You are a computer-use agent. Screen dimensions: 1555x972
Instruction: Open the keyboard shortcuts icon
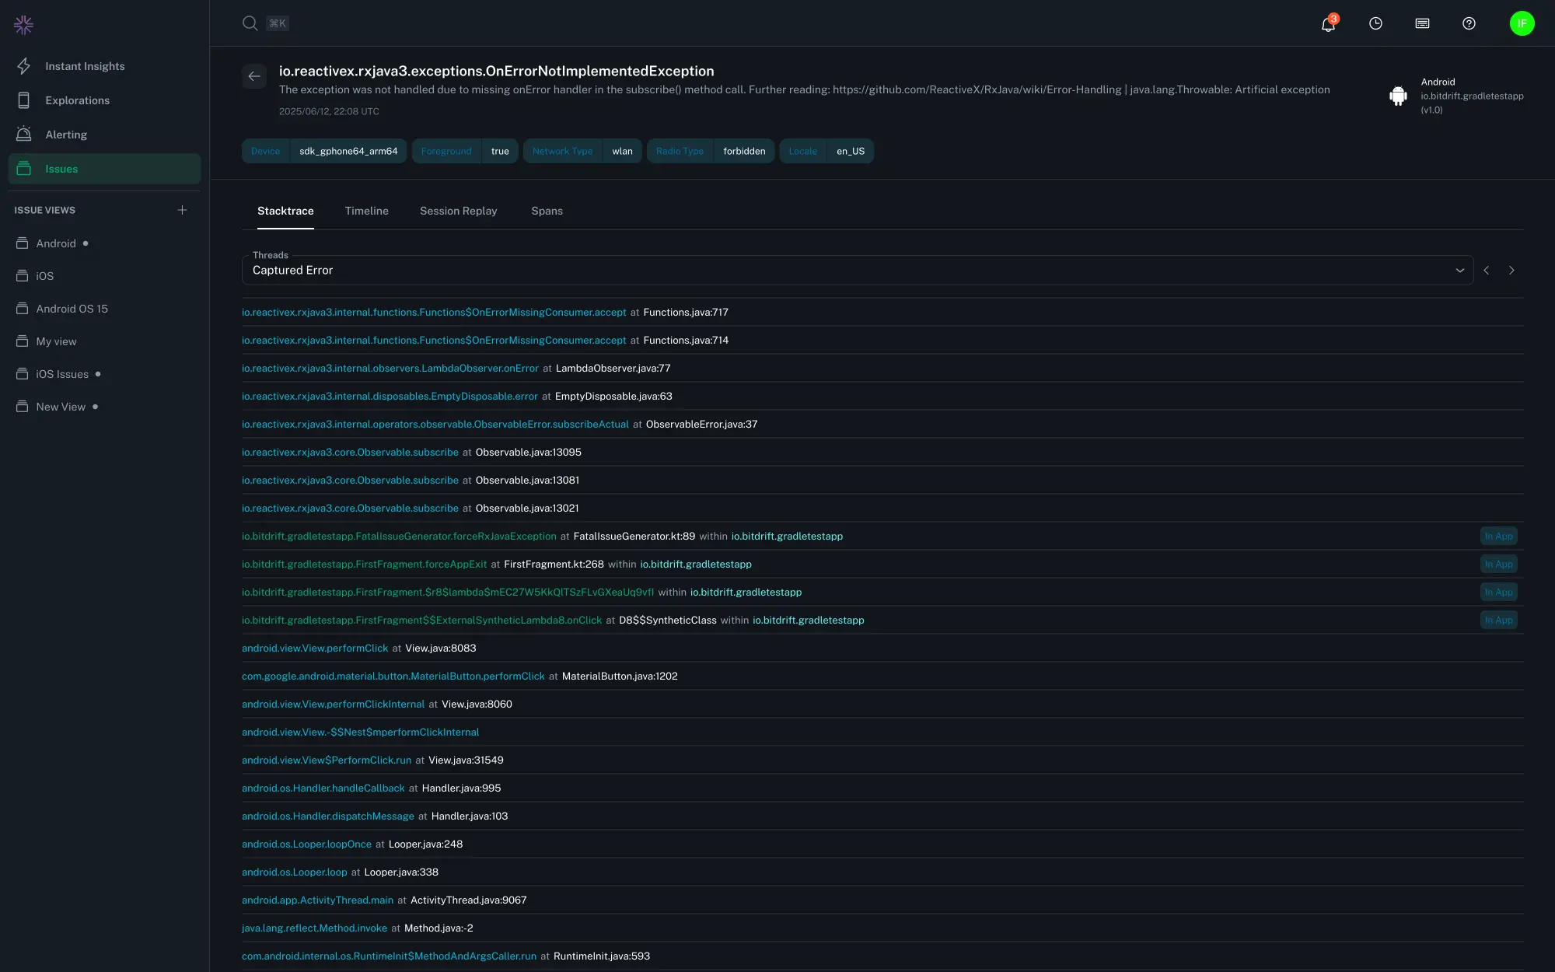[1422, 24]
